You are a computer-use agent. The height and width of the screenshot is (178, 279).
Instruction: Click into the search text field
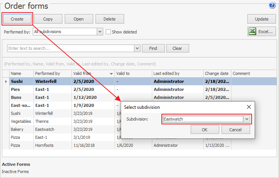pos(70,48)
